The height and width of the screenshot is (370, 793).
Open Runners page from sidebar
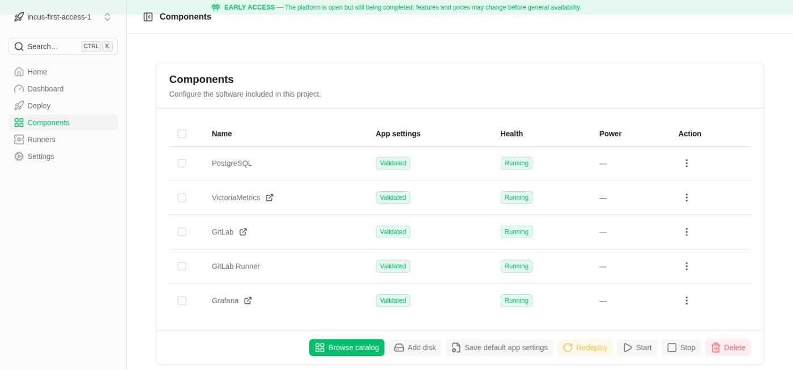tap(63, 139)
